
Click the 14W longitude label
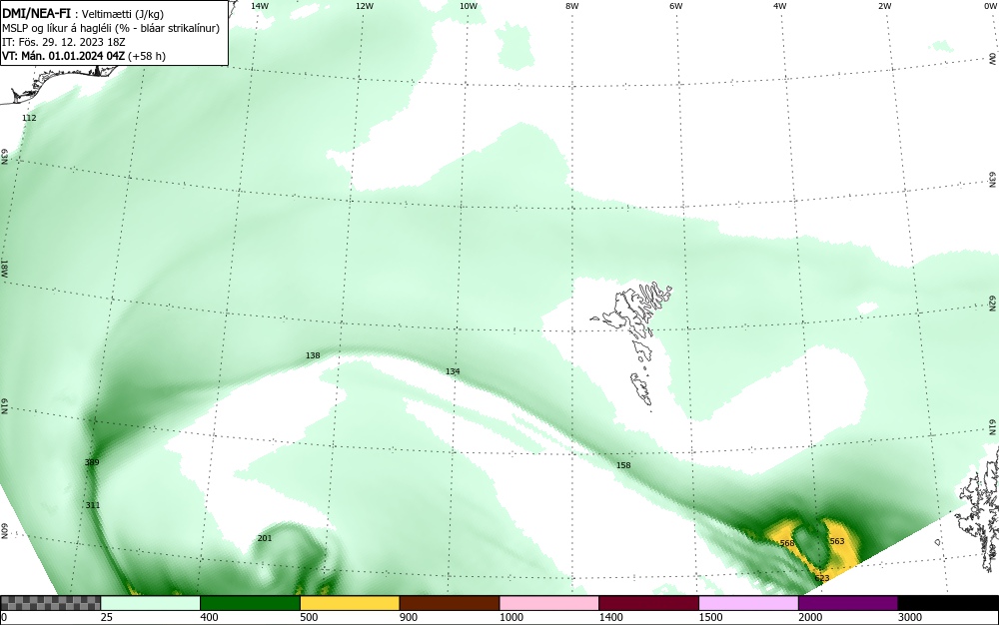pyautogui.click(x=260, y=6)
